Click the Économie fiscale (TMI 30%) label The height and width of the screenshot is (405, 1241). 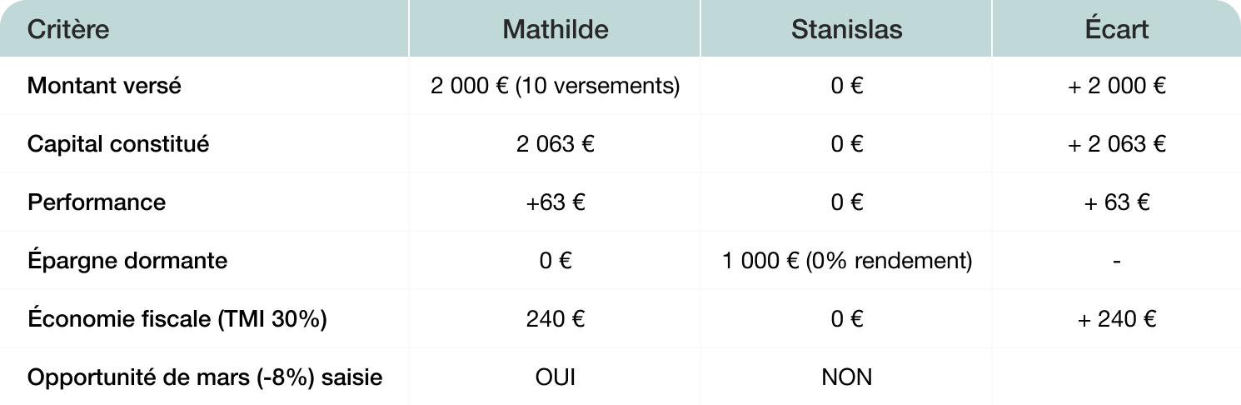(x=177, y=319)
